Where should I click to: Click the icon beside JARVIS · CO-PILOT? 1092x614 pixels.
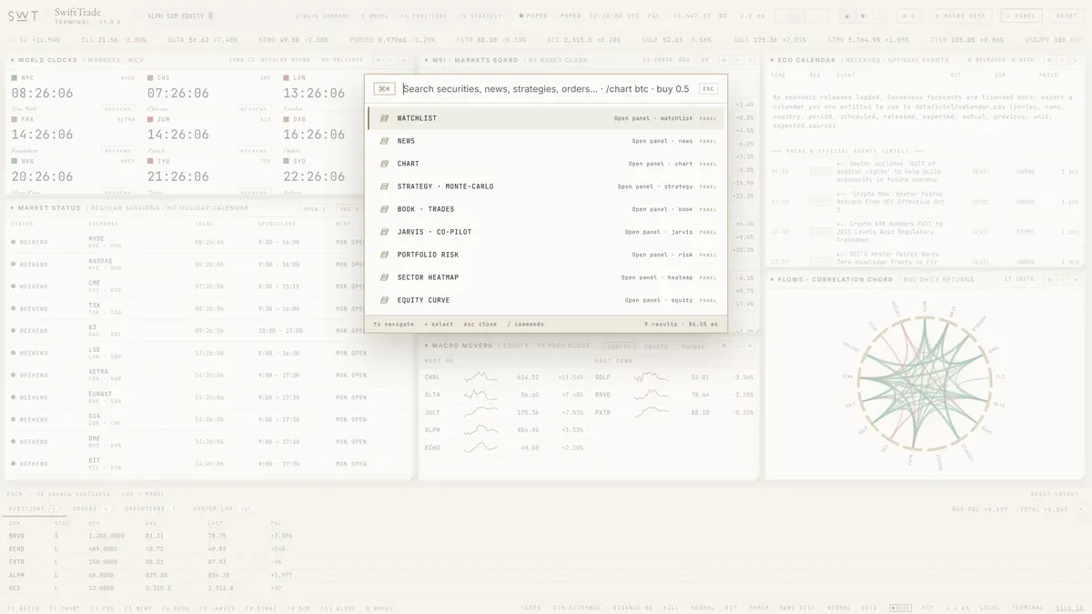coord(384,232)
